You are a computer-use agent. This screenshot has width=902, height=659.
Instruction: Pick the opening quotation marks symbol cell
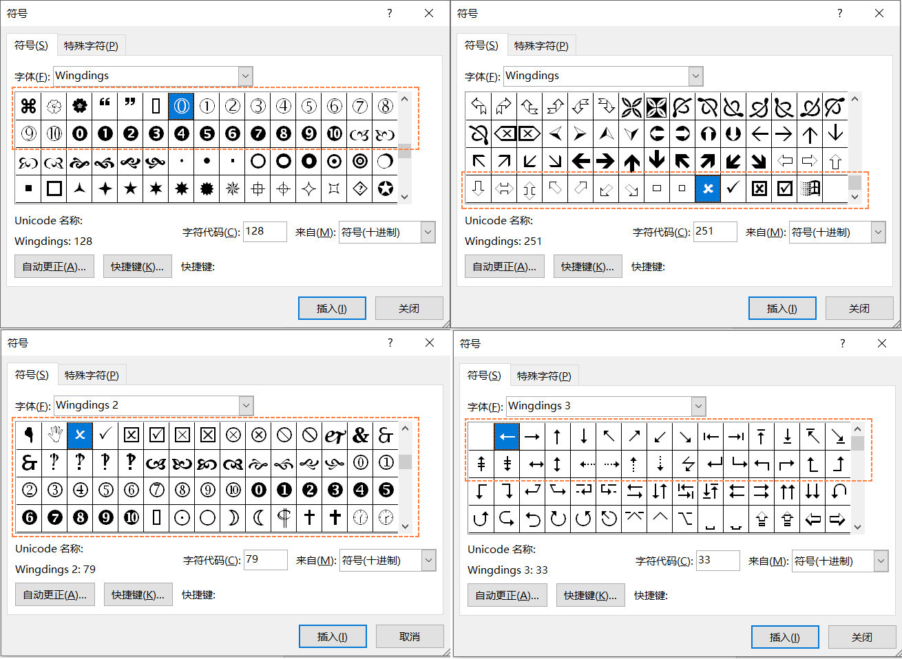[105, 106]
